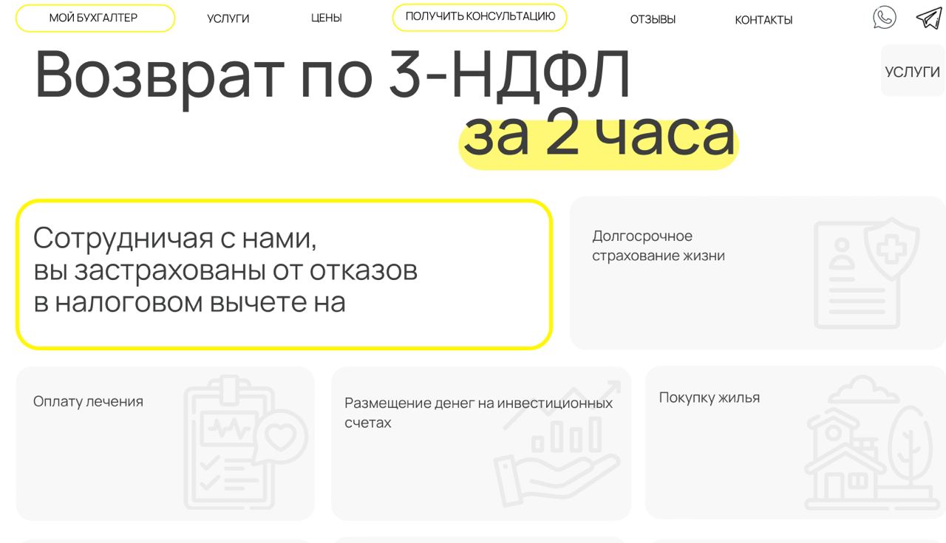
Task: Click the hand with growth chart icon
Action: (558, 443)
